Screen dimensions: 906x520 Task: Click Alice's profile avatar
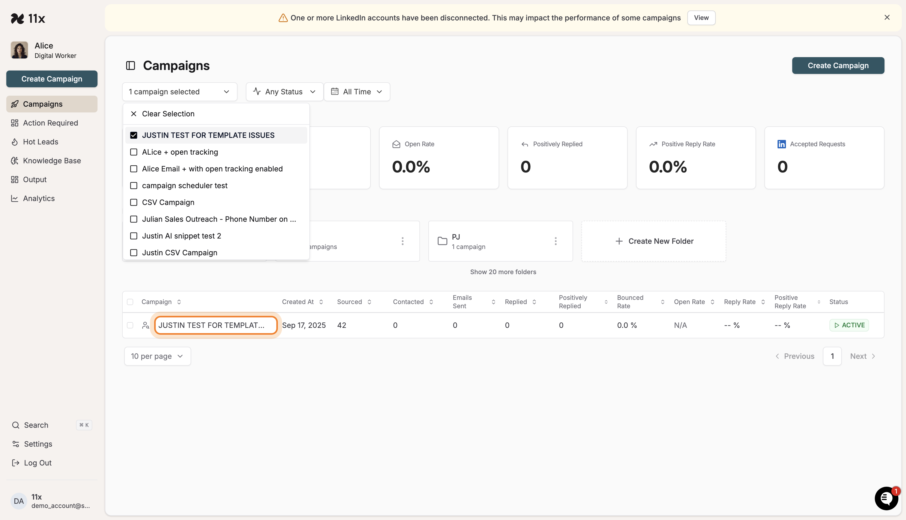click(19, 50)
